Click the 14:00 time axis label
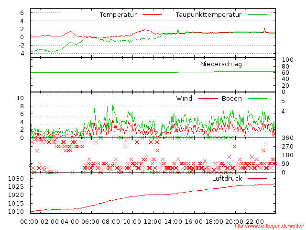This screenshot has width=306, height=230. [x=173, y=222]
